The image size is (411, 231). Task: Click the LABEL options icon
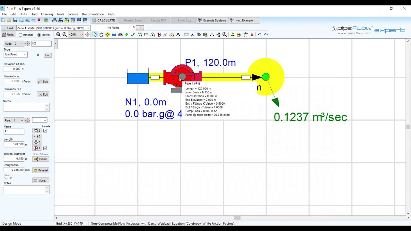(x=73, y=20)
